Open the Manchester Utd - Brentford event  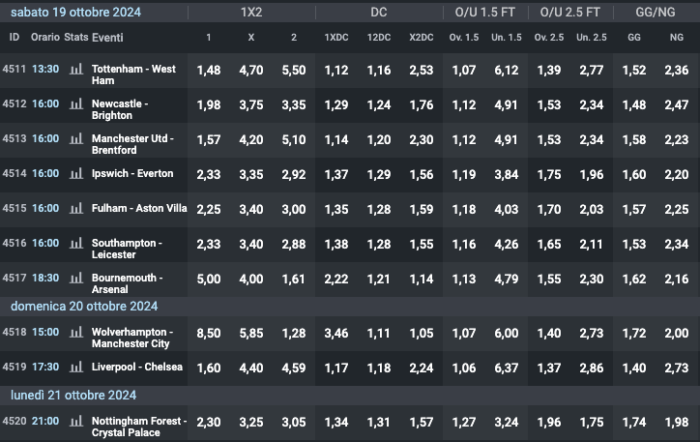tap(132, 144)
